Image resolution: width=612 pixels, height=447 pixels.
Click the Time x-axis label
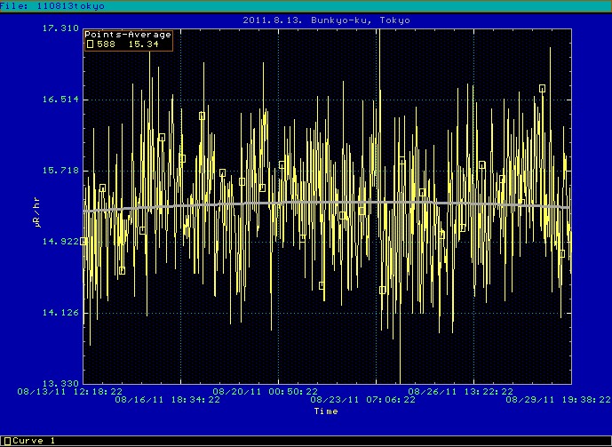pyautogui.click(x=326, y=411)
